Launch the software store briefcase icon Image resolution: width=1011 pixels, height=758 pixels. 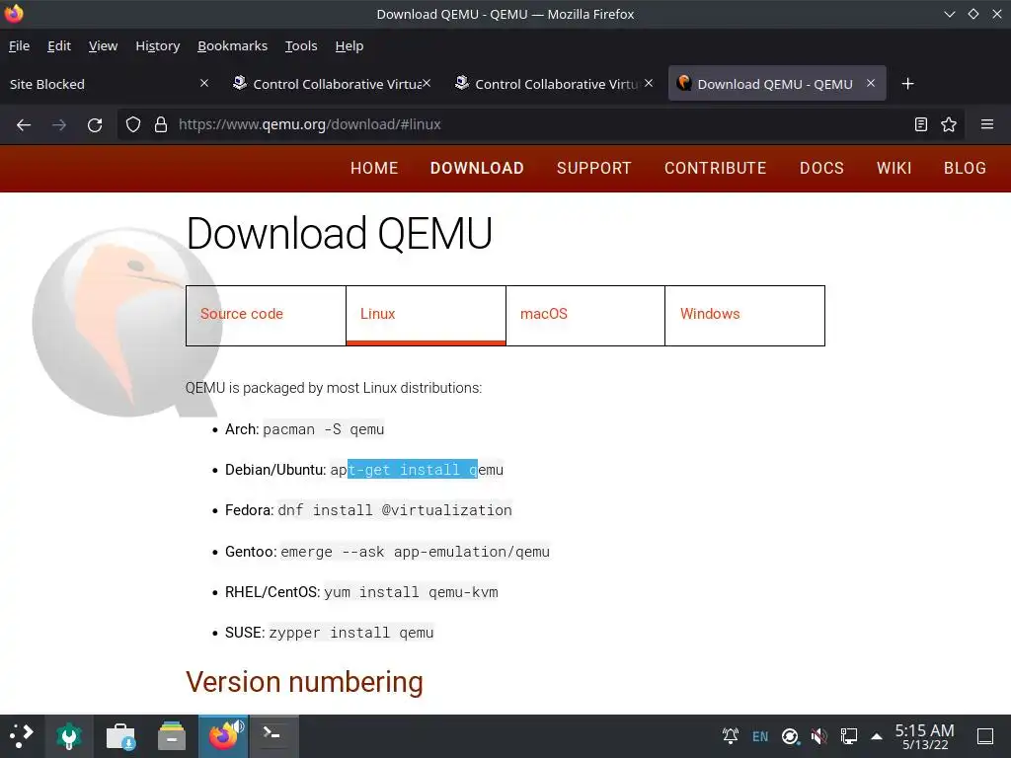click(119, 735)
